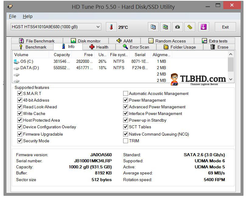
Task: Switch to the Disk monitor tab
Action: (86, 41)
